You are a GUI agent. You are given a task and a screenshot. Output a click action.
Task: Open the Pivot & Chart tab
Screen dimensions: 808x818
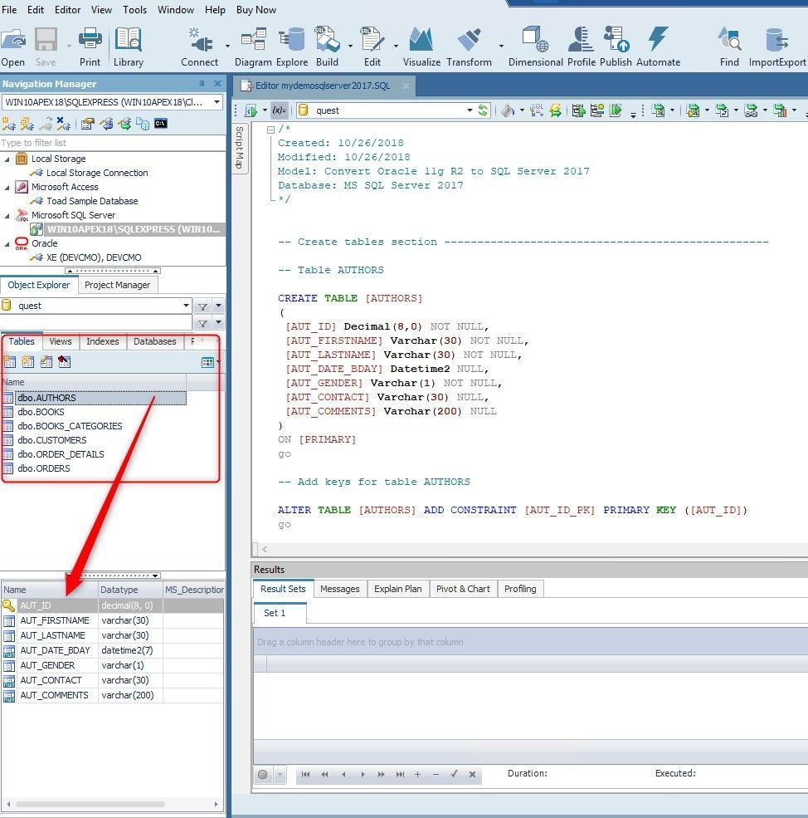click(463, 589)
